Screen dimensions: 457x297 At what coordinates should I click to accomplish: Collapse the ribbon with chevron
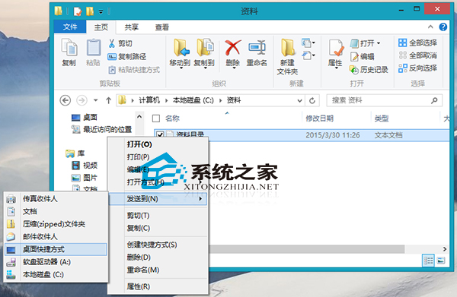pyautogui.click(x=430, y=27)
